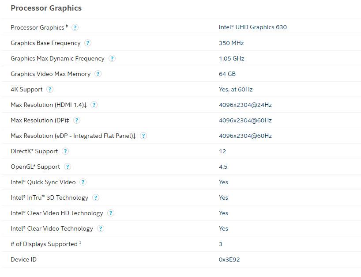Click the Intel InTru 3D Technology help icon
361x277 pixels.
tap(95, 197)
